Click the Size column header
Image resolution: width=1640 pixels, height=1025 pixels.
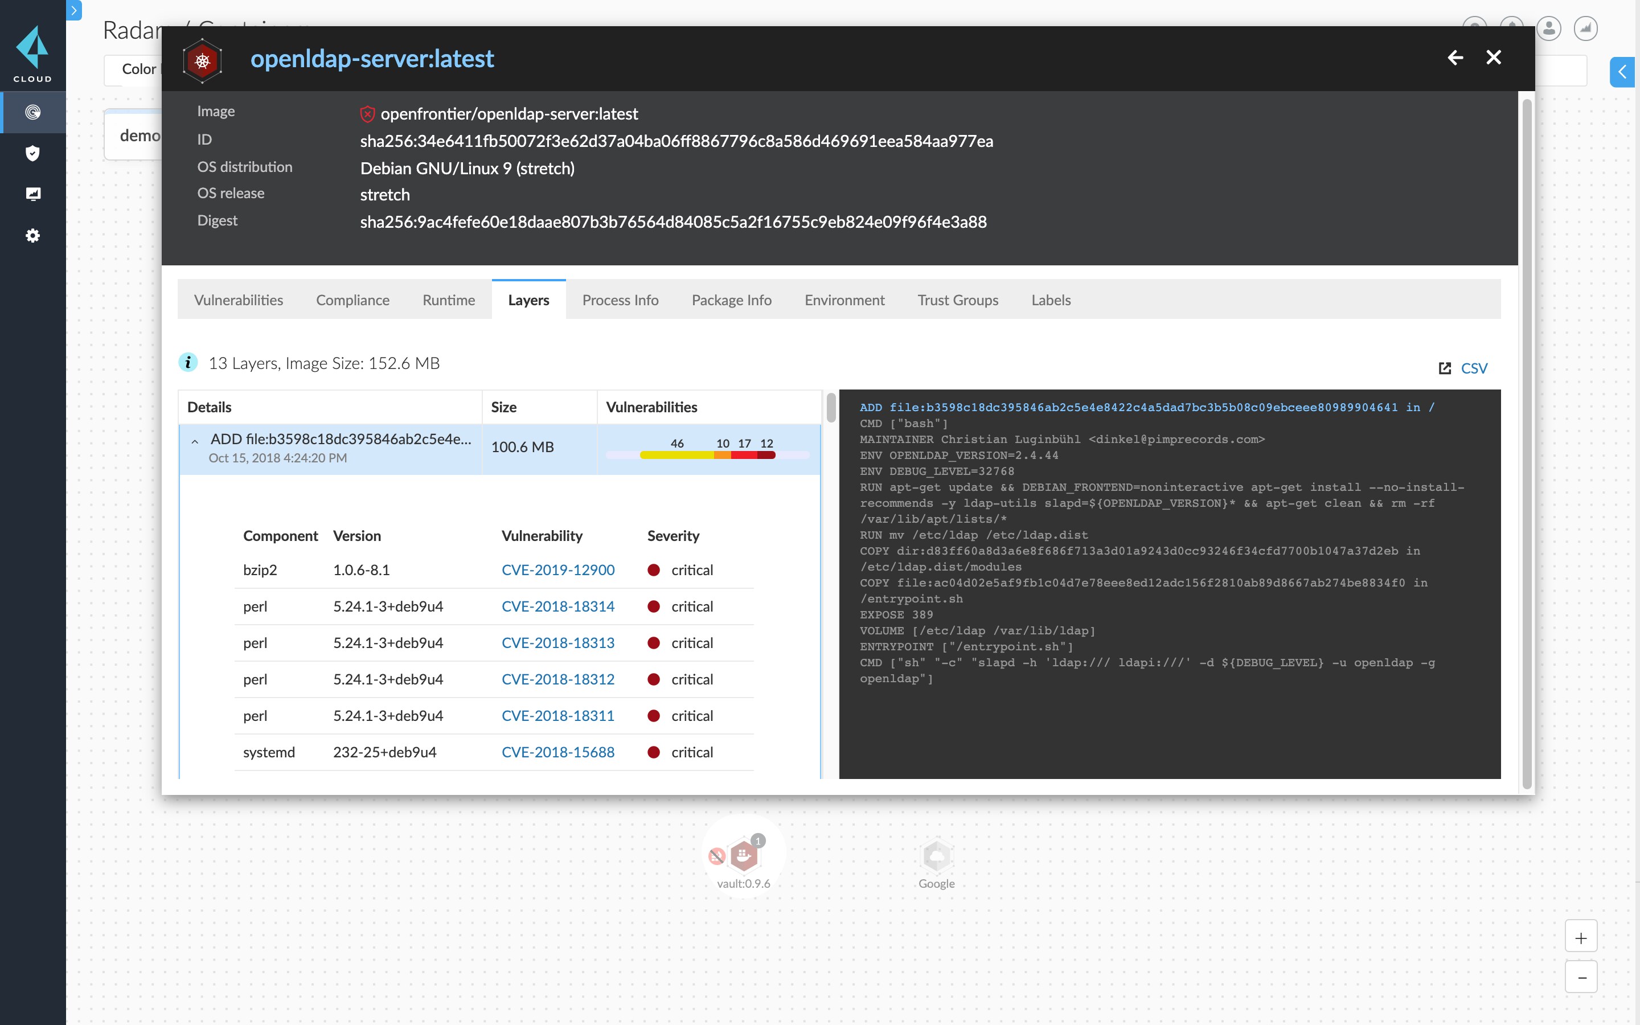pyautogui.click(x=539, y=407)
